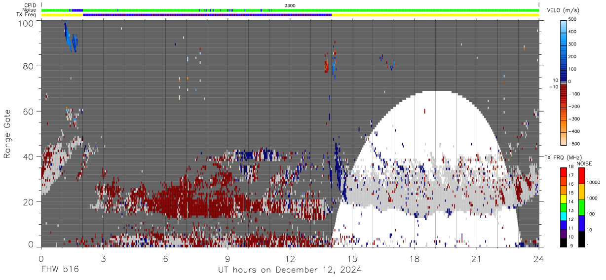Click the 3 tick on UT hours axis
The width and height of the screenshot is (606, 280).
103,259
